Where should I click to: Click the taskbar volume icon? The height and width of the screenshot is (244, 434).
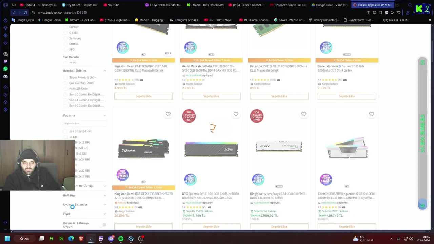(x=411, y=239)
